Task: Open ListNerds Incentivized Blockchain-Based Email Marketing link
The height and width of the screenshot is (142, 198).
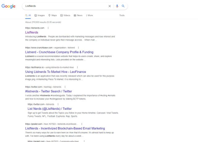Action: (65, 128)
